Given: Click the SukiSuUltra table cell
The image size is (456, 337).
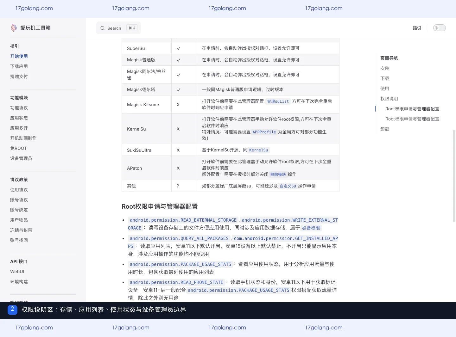Looking at the screenshot, I should click(147, 150).
